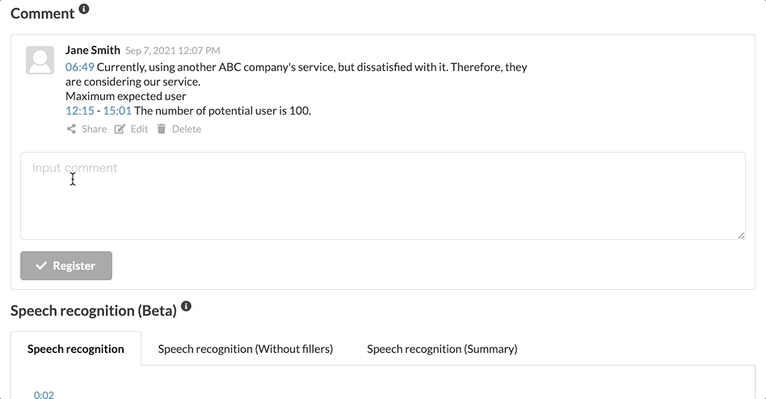Viewport: 766px width, 399px height.
Task: Share Jane Smith's comment
Action: pyautogui.click(x=86, y=129)
